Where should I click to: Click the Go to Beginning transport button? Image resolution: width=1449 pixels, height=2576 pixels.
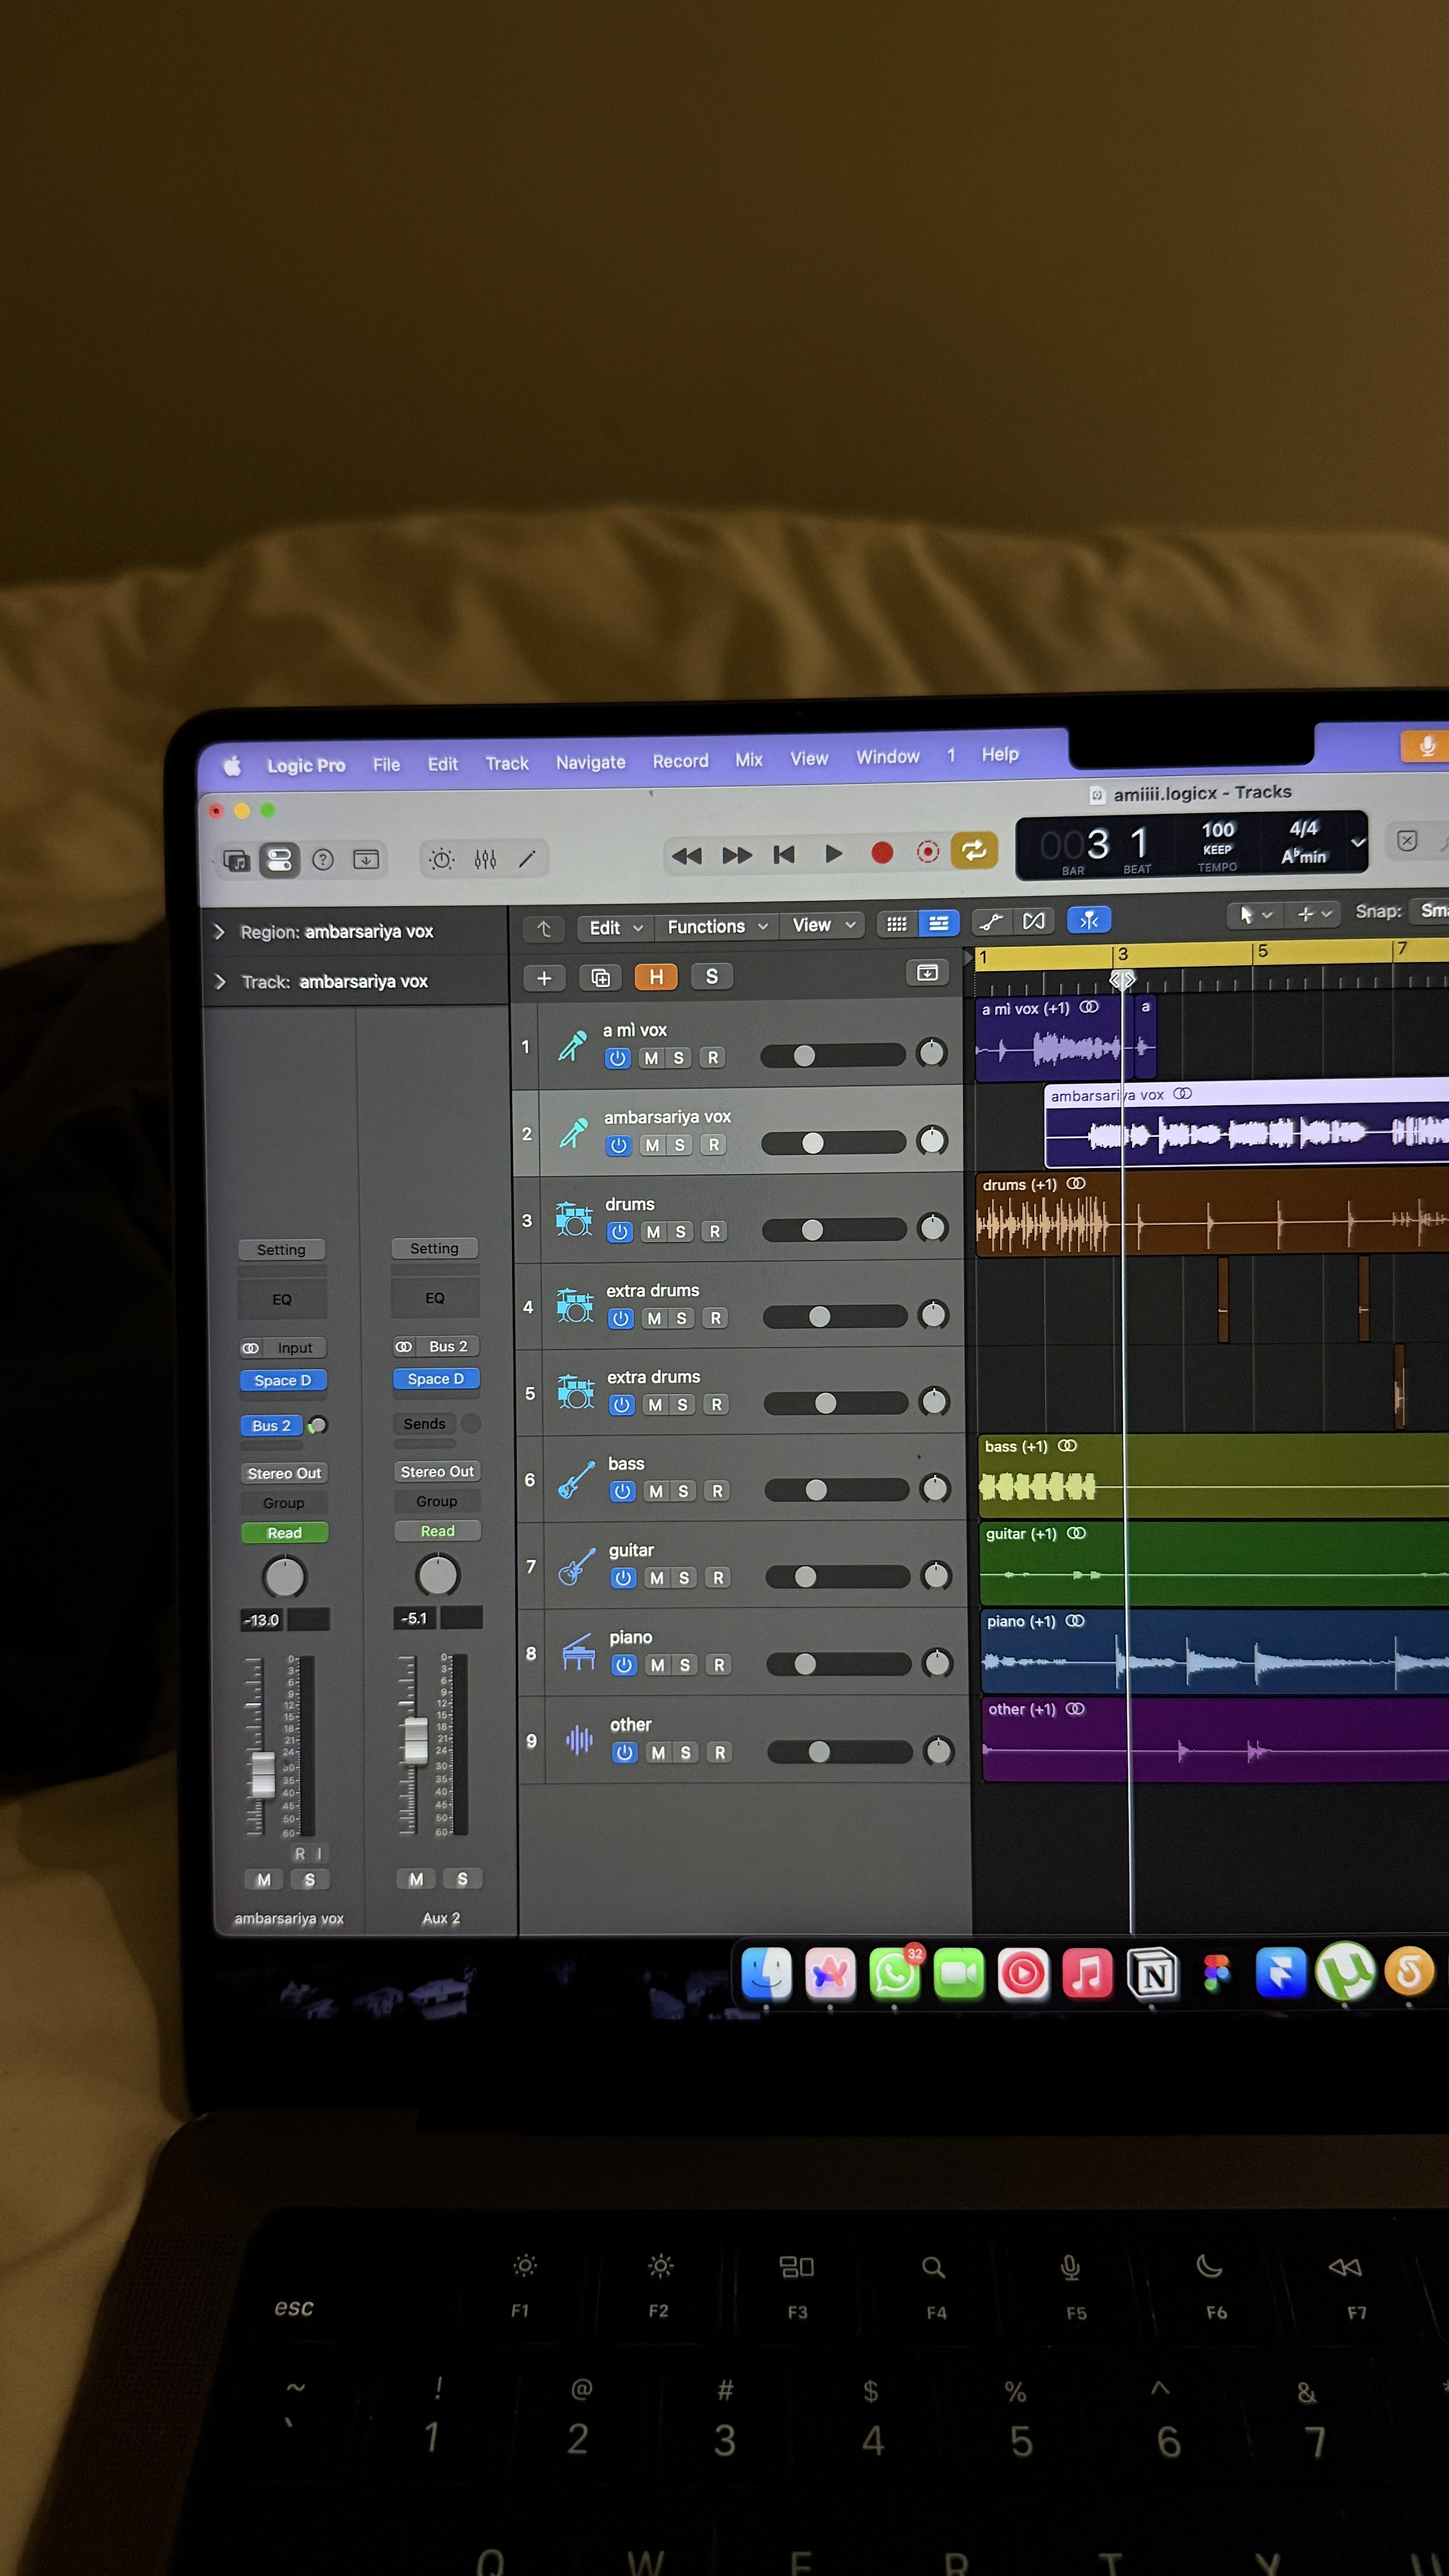[x=784, y=854]
